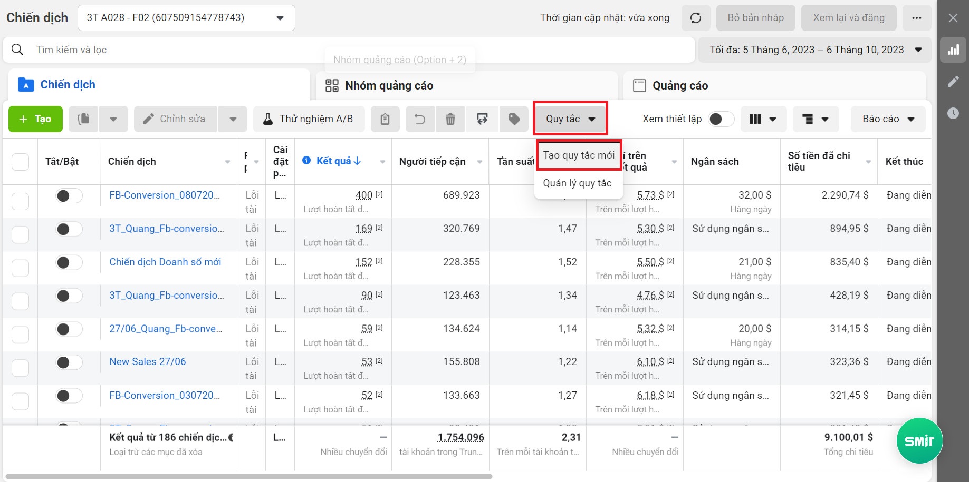Click the Thử nghiệm A/B button
The width and height of the screenshot is (969, 482).
[x=309, y=119]
